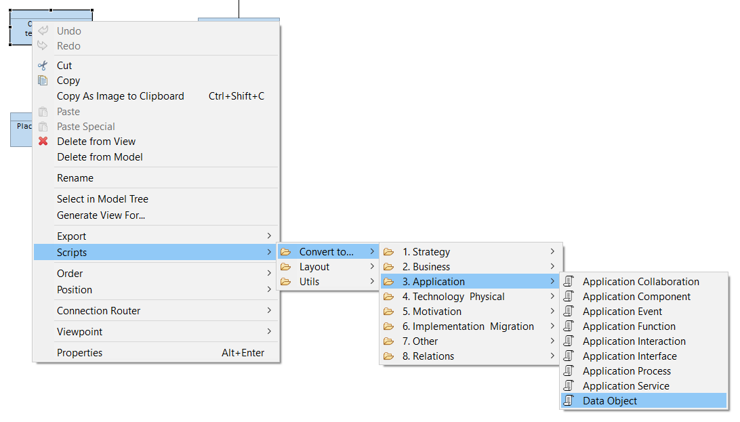Click the Convert to folder icon

pyautogui.click(x=285, y=252)
